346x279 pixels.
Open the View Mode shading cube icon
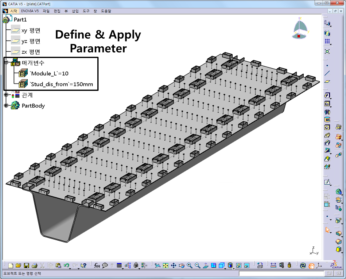[221, 265]
